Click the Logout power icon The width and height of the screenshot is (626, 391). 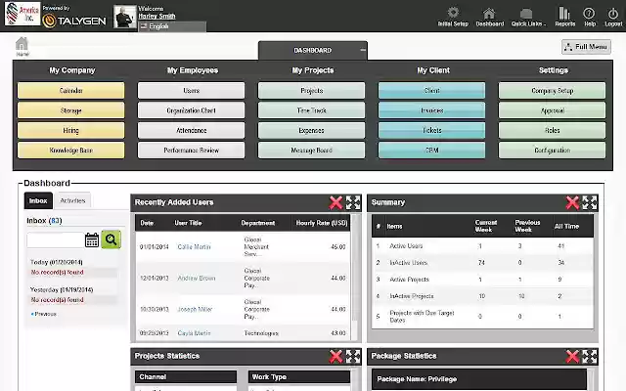[x=613, y=13]
